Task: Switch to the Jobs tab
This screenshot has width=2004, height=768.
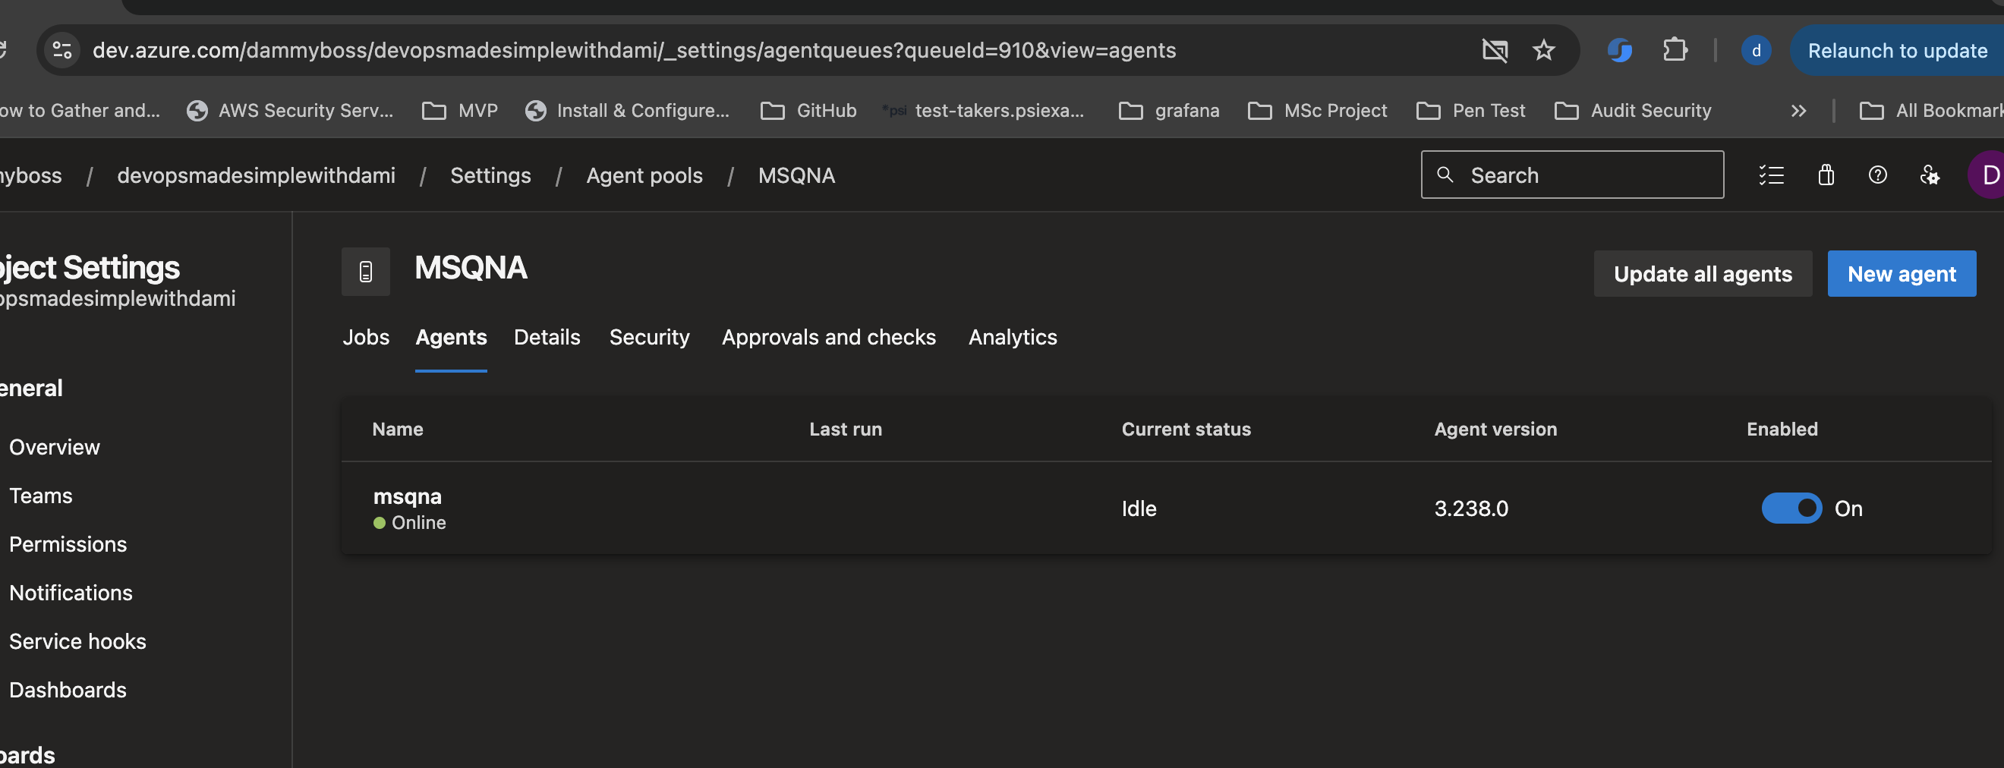Action: 366,337
